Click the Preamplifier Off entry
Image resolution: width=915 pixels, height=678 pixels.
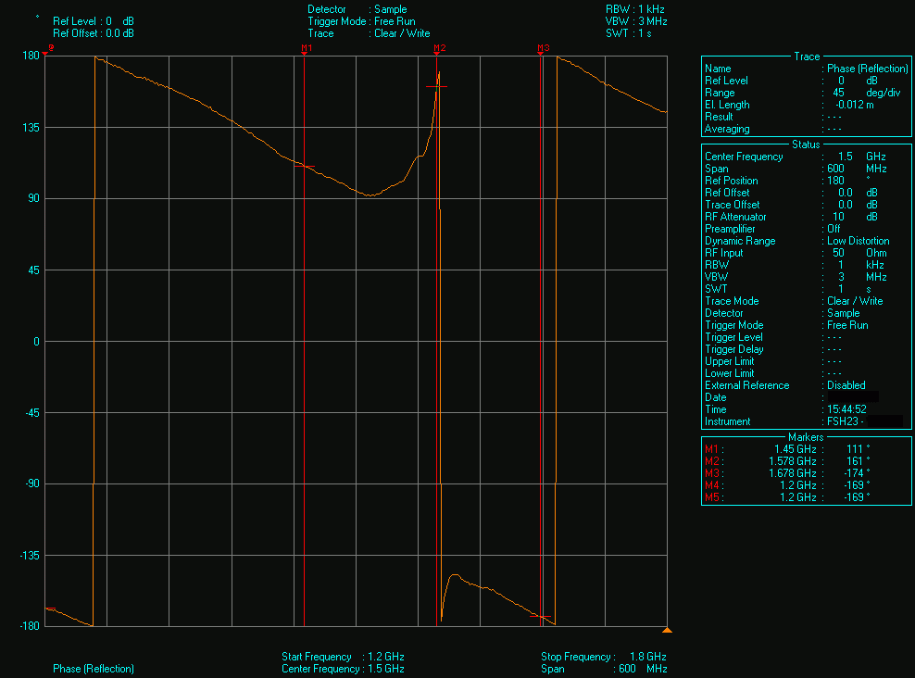[x=772, y=229]
